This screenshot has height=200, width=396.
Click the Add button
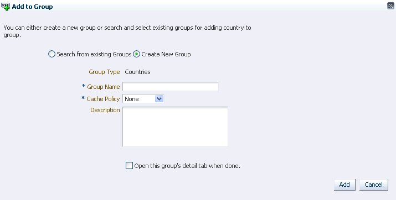click(x=344, y=185)
